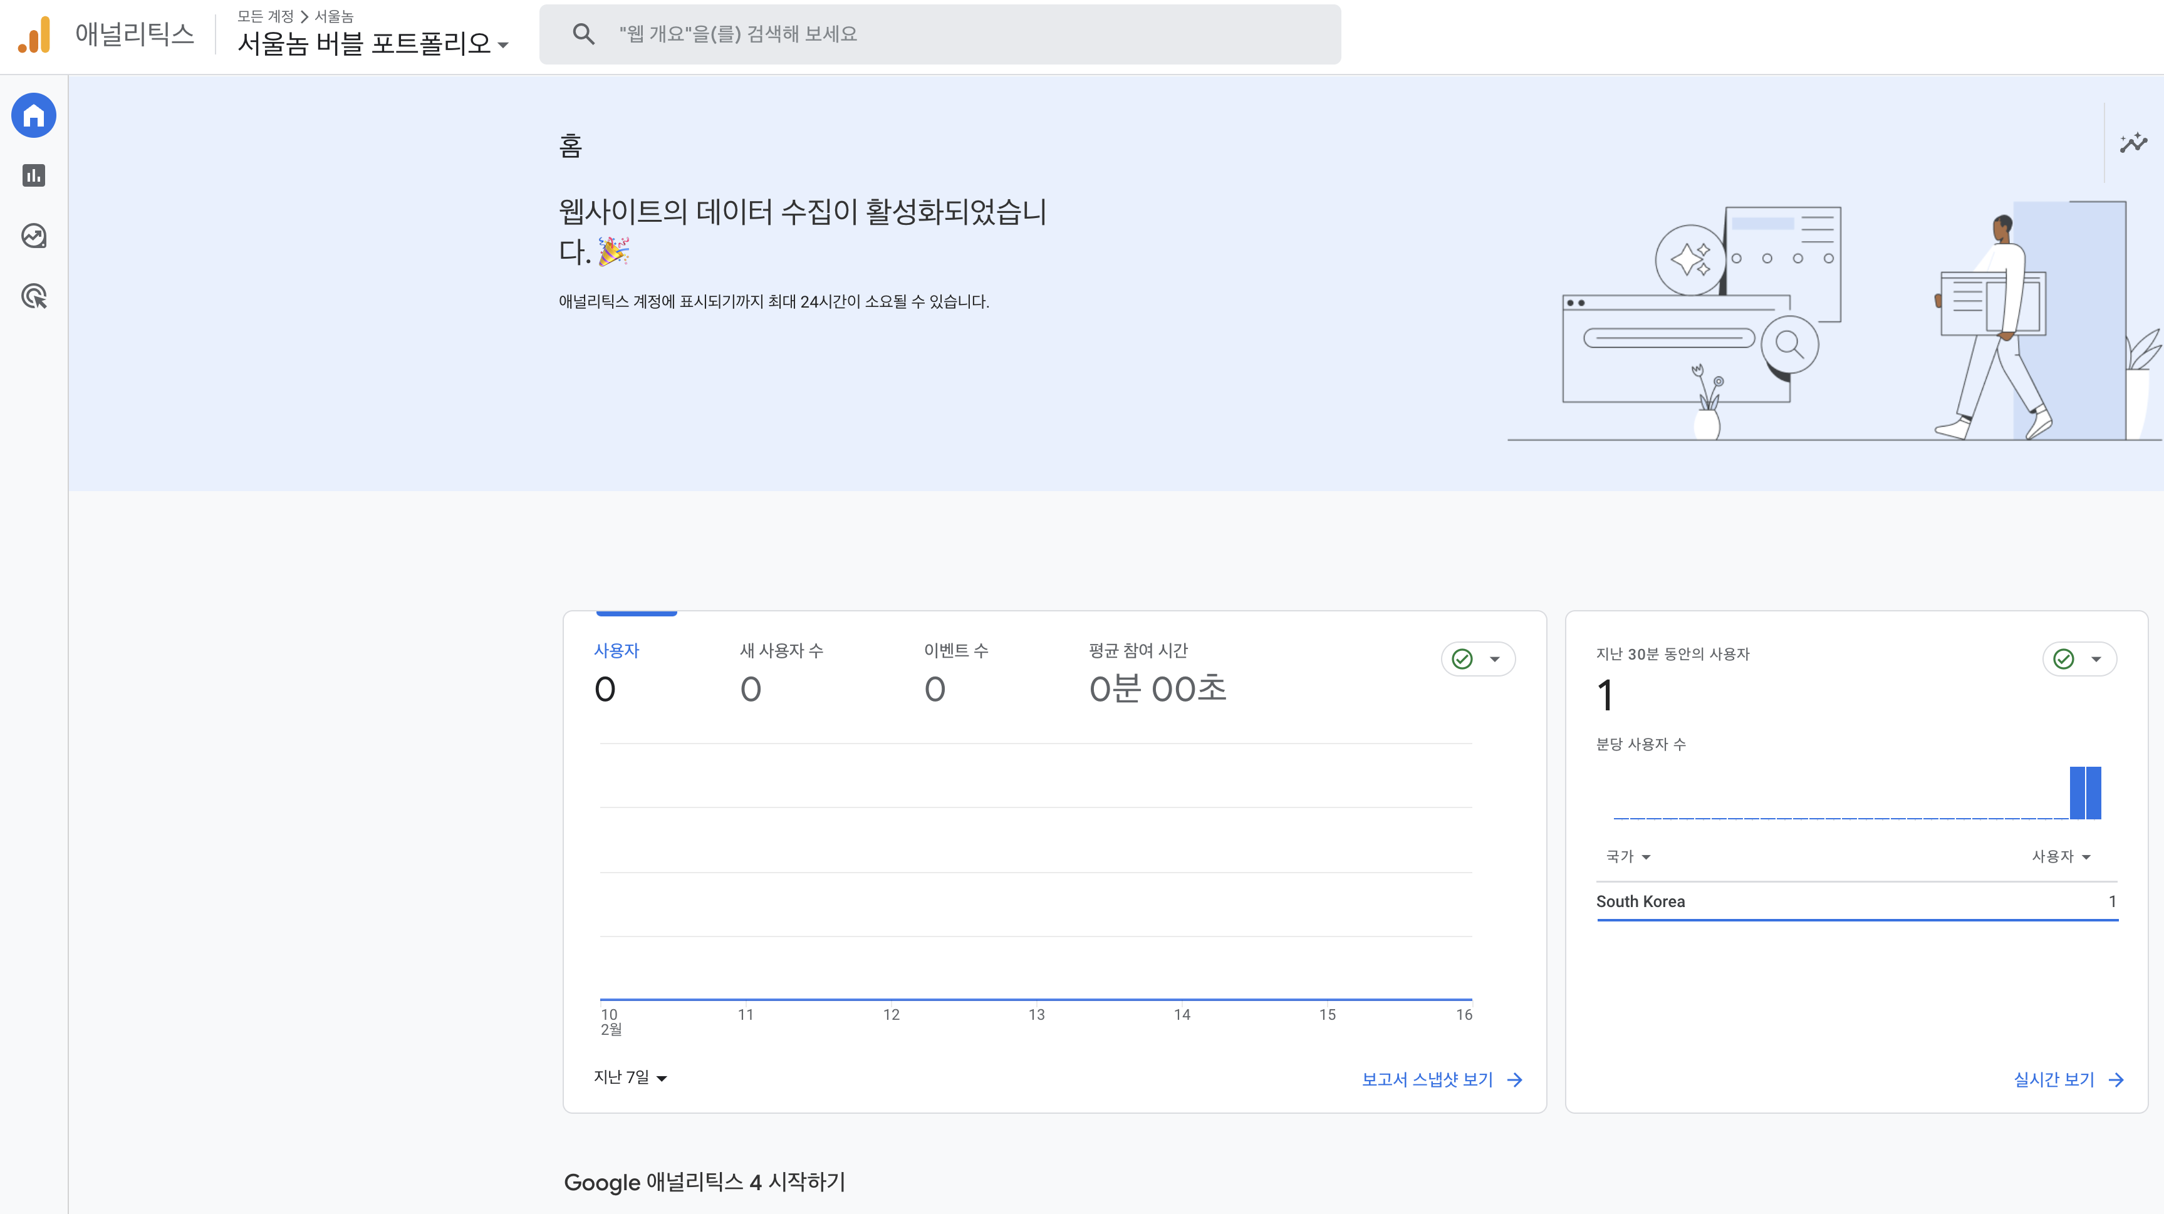Image resolution: width=2164 pixels, height=1214 pixels.
Task: Open the 보고서 스냅샷 보기 link
Action: coord(1427,1079)
